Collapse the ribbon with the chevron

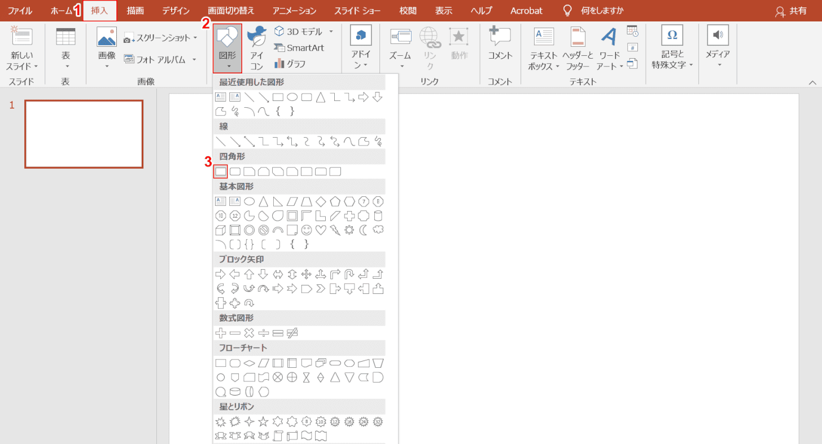pos(812,82)
